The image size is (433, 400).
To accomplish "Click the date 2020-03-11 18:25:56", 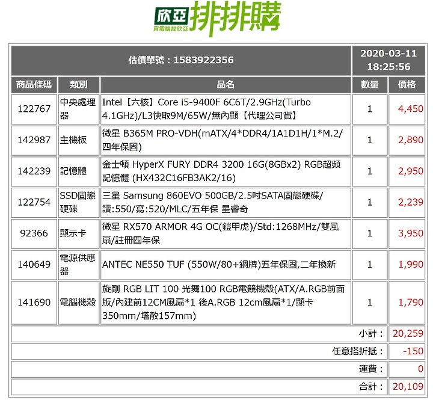I will click(388, 60).
